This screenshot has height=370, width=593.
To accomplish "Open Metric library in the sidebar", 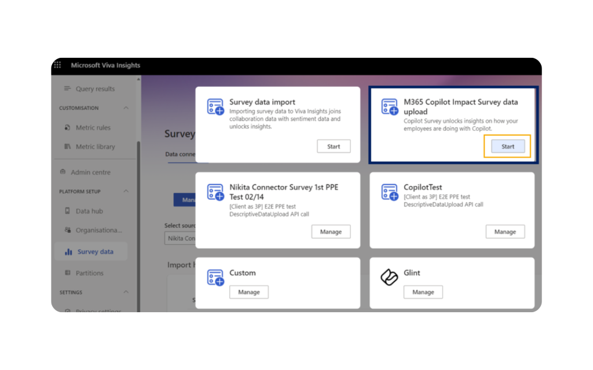I will click(x=95, y=147).
